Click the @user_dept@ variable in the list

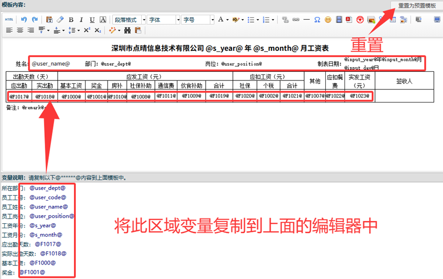(x=47, y=188)
